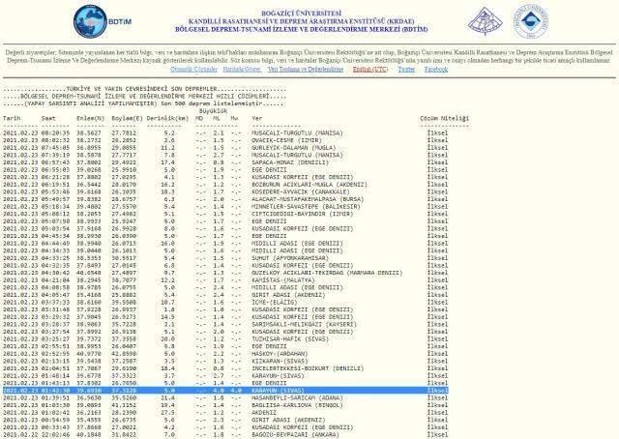Click the time '08:20:35' in first row
The height and width of the screenshot is (439, 619).
55,133
